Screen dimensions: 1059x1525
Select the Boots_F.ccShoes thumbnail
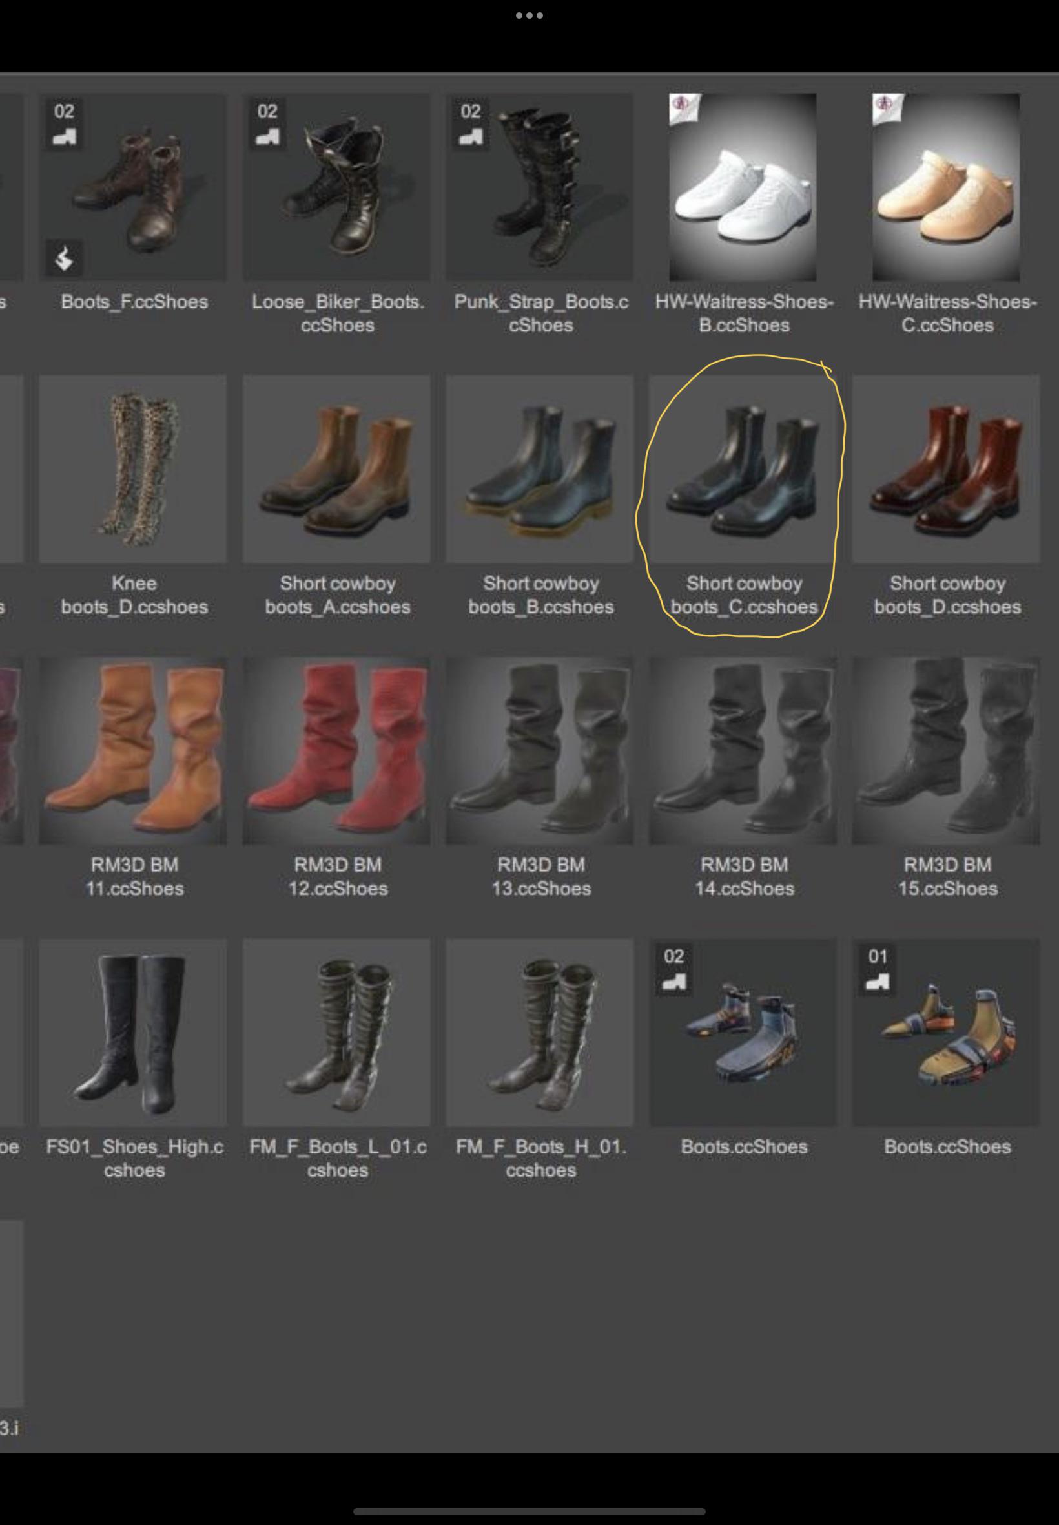point(133,187)
